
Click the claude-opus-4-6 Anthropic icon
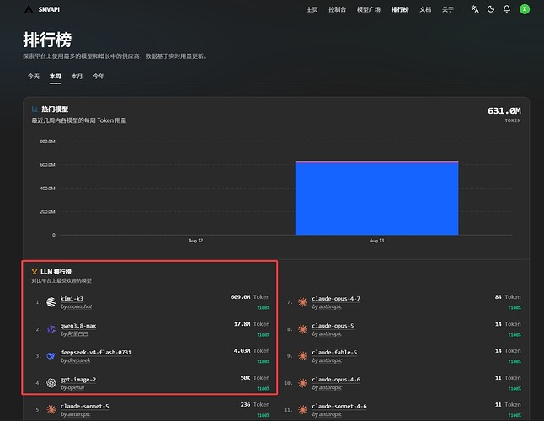(303, 383)
